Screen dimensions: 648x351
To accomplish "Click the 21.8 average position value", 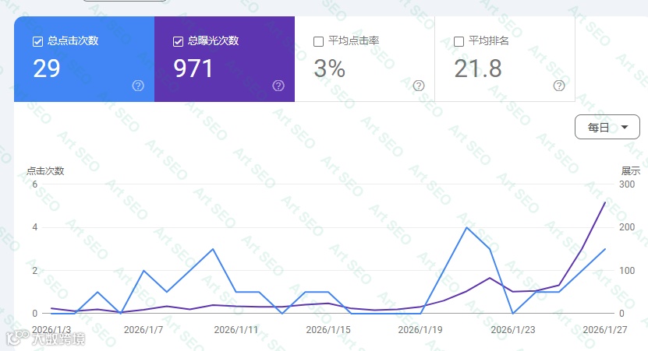I will (x=478, y=68).
